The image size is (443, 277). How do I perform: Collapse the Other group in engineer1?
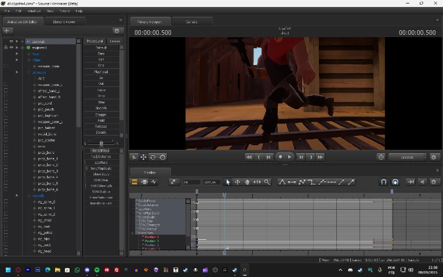click(x=28, y=60)
